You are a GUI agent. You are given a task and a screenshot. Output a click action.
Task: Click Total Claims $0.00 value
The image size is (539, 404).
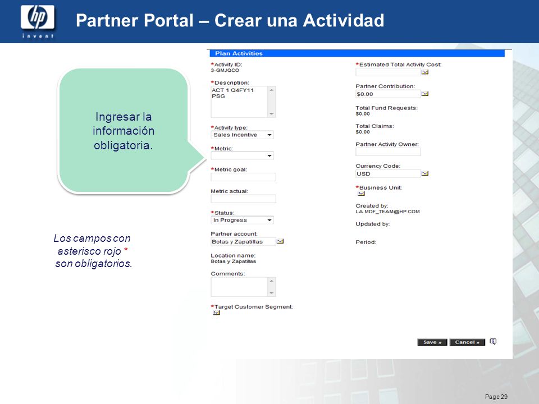tap(363, 132)
